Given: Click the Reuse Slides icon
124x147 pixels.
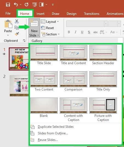Looking at the screenshot, I should tap(32, 140).
